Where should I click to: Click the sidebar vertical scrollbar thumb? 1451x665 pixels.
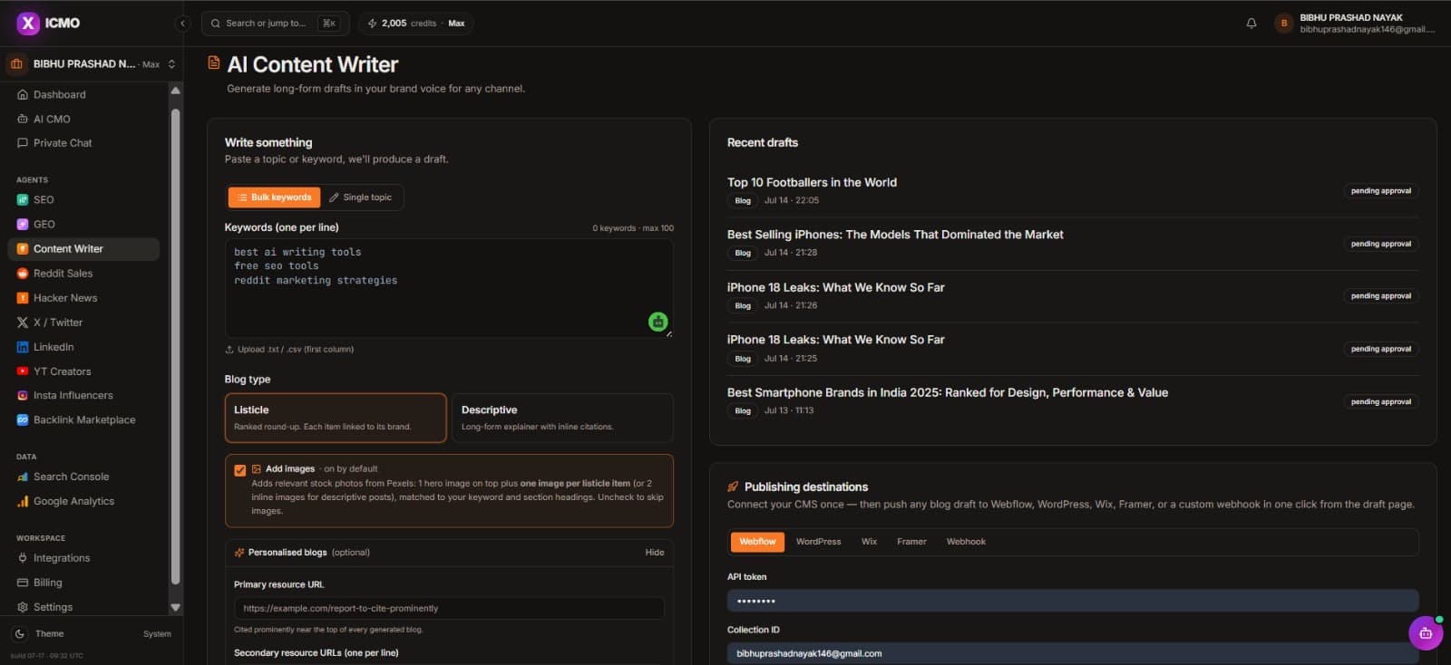(176, 346)
